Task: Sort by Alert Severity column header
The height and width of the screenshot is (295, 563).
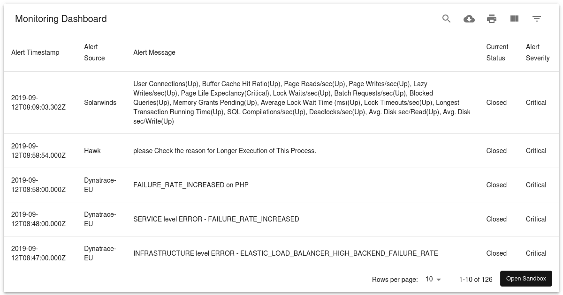Action: [x=538, y=52]
